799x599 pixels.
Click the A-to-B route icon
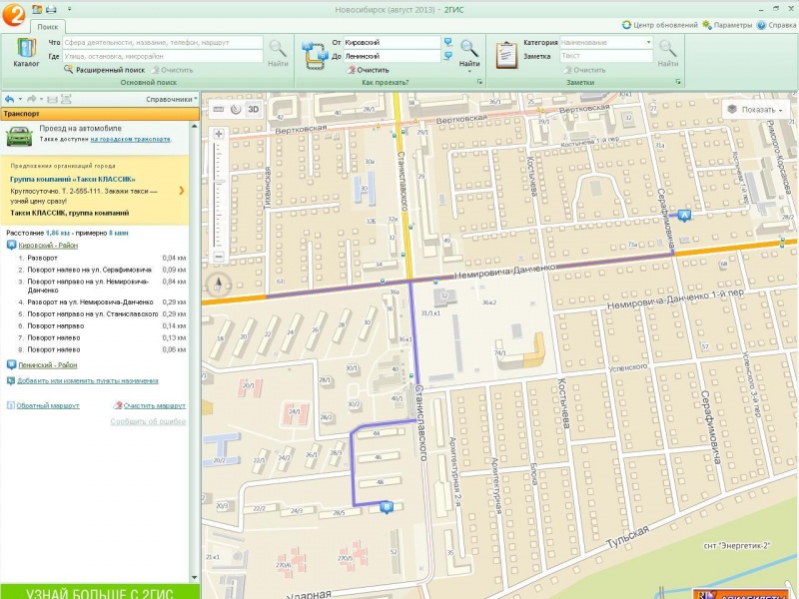pos(316,56)
